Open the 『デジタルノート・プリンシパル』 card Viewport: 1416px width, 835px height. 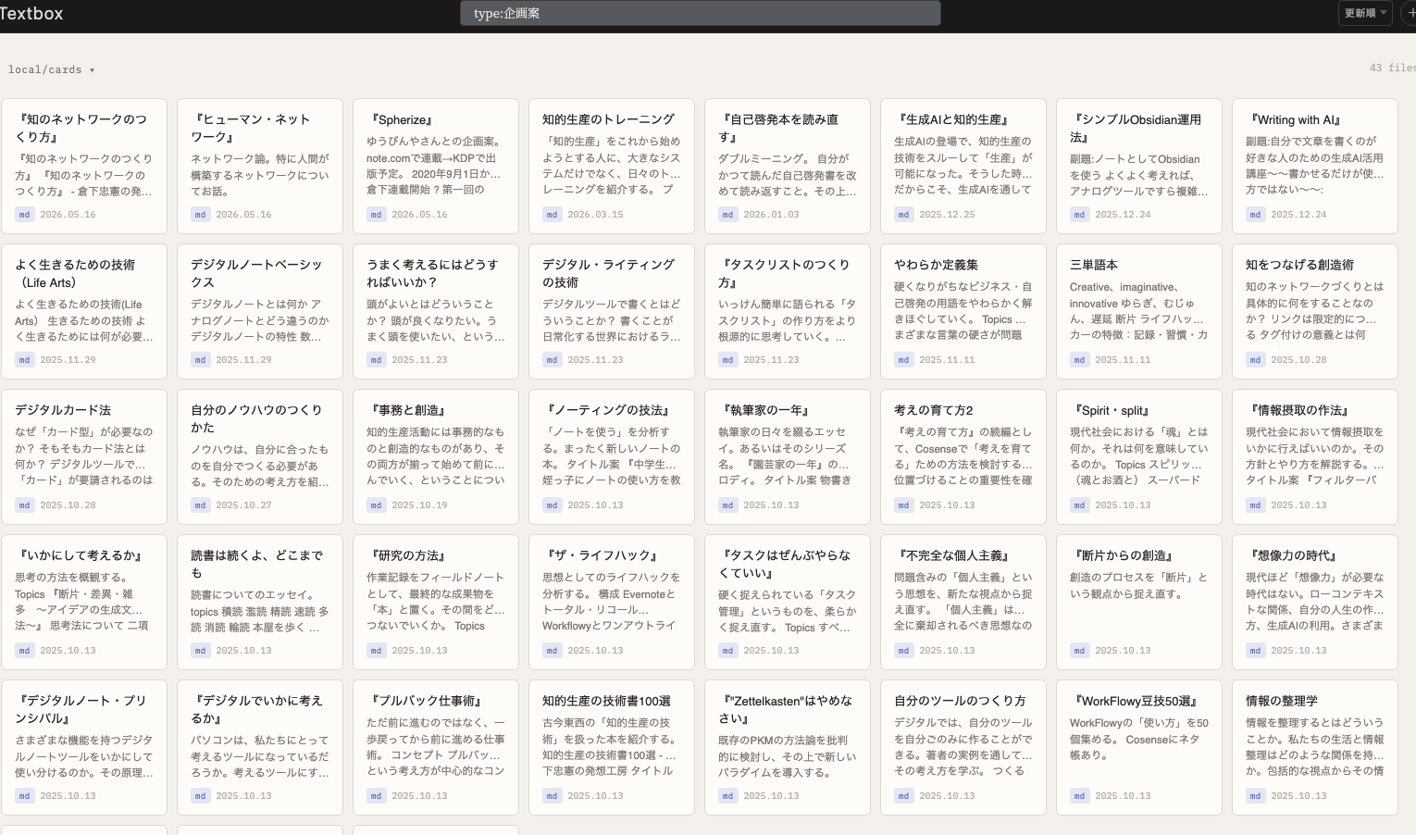pyautogui.click(x=84, y=748)
